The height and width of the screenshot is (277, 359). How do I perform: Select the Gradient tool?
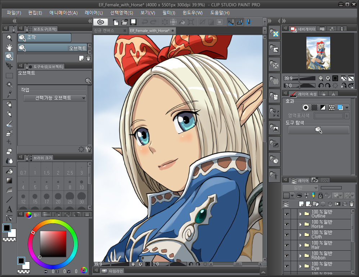click(x=9, y=181)
